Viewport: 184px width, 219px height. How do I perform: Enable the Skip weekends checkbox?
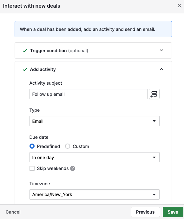click(32, 168)
